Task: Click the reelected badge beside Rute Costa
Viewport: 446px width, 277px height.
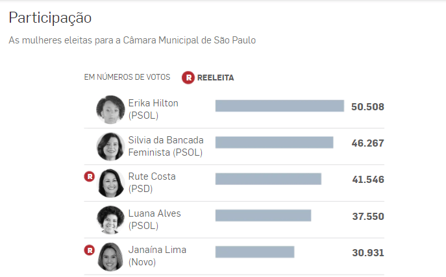Action: coord(90,176)
